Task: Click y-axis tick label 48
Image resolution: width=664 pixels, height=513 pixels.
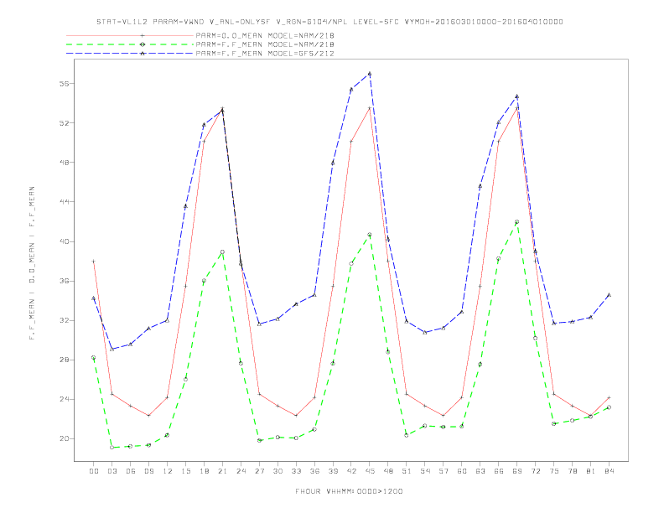Action: click(x=64, y=163)
